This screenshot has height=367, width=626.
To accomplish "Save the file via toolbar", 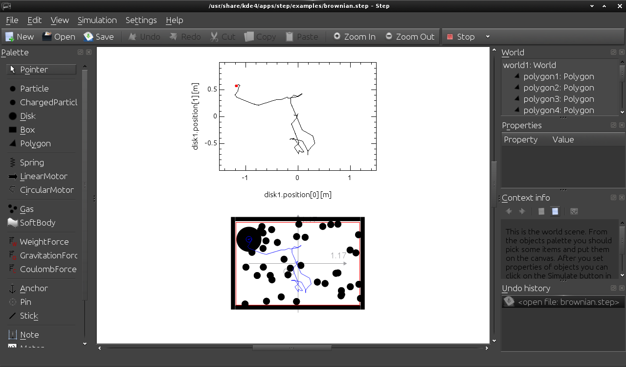I will [99, 37].
